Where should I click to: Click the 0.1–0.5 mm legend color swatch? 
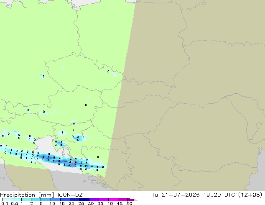[x=7, y=200]
